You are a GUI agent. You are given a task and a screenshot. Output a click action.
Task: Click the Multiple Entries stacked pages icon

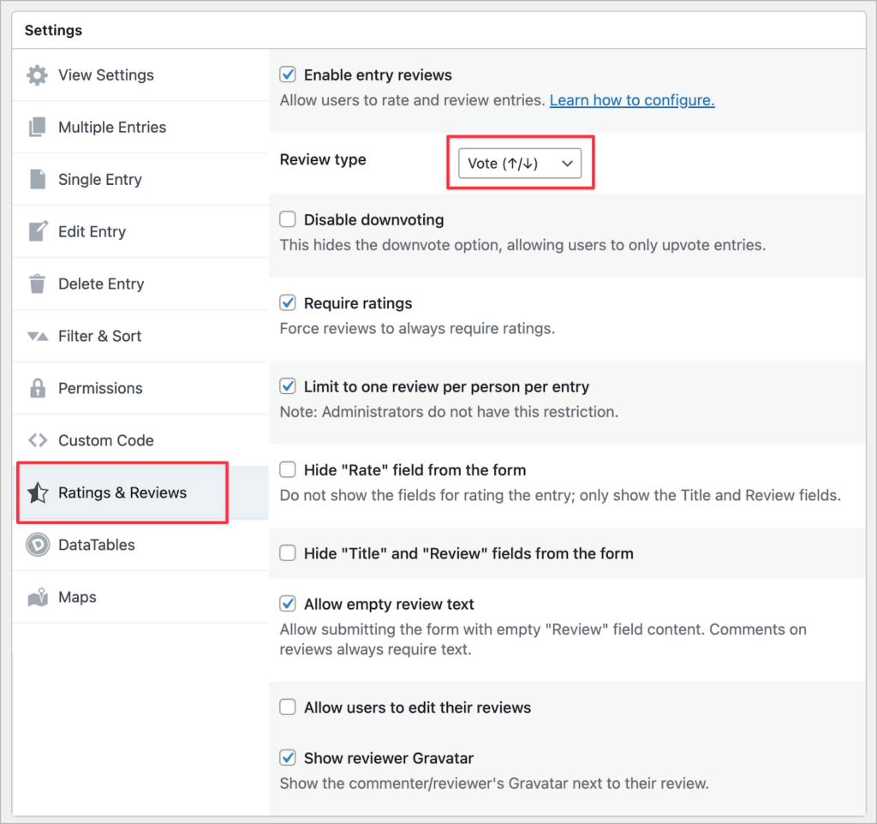[38, 127]
